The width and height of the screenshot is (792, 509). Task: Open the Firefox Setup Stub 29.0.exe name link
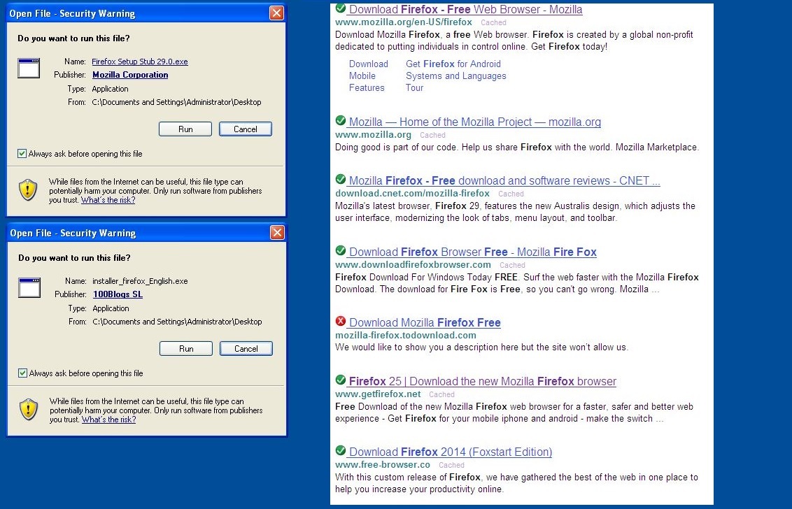click(140, 62)
